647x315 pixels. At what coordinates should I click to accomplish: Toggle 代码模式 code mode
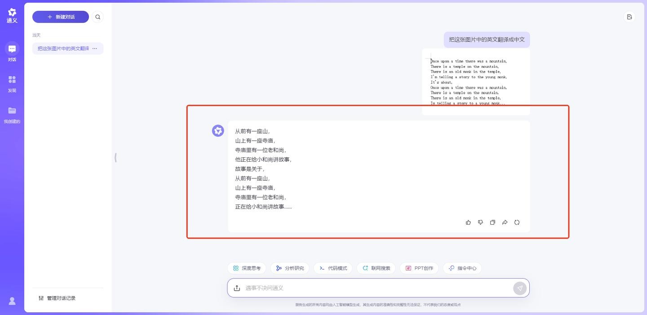pyautogui.click(x=333, y=268)
